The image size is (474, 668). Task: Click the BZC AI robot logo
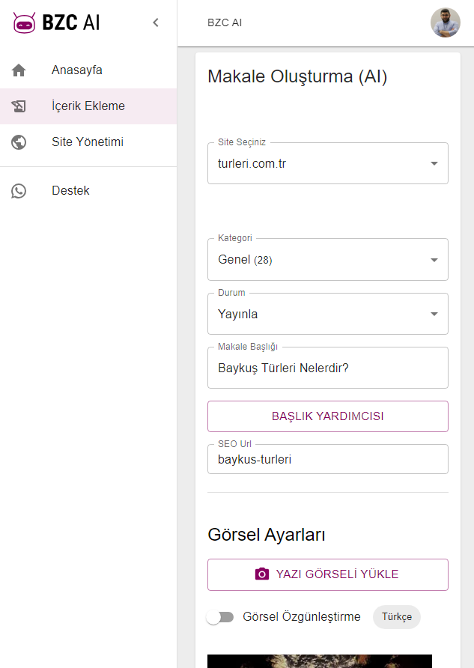pos(24,22)
